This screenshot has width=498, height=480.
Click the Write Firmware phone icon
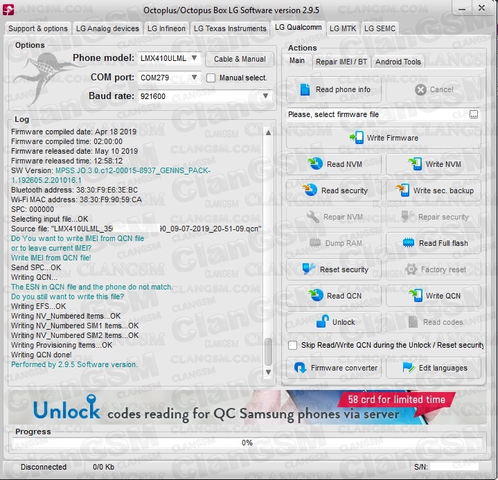click(x=356, y=138)
